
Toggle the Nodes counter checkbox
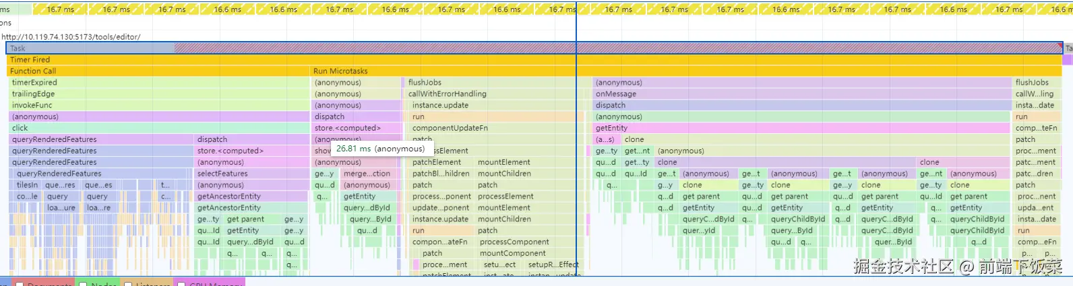coord(82,284)
